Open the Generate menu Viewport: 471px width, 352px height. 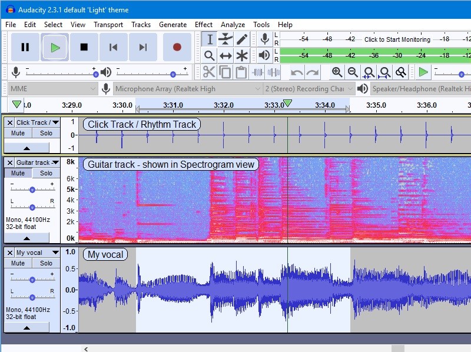click(x=173, y=25)
